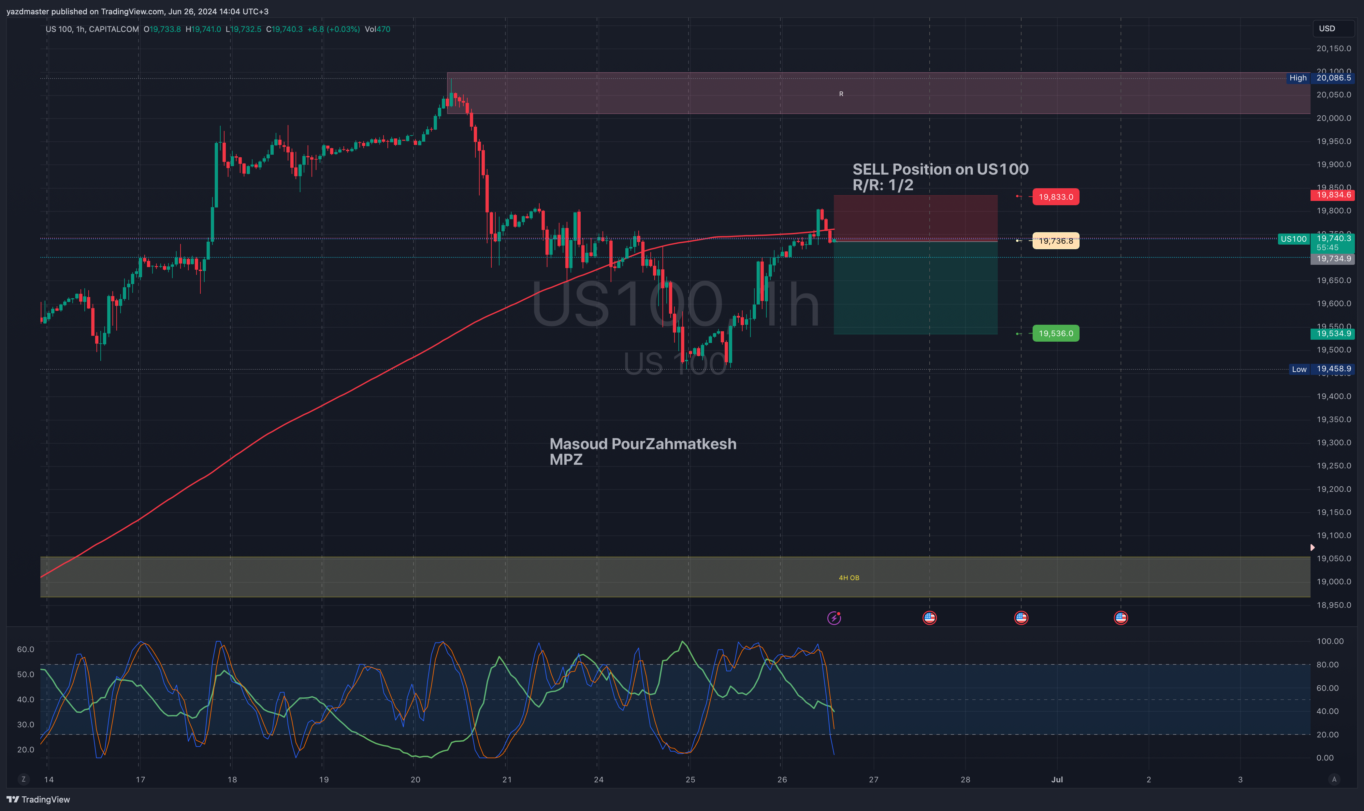Viewport: 1364px width, 811px height.
Task: Click the stop loss label 19,833.0
Action: [1056, 197]
